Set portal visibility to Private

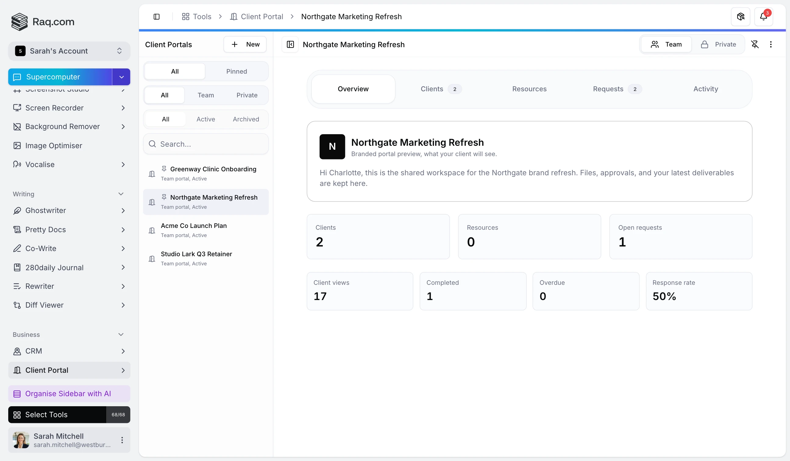point(718,44)
